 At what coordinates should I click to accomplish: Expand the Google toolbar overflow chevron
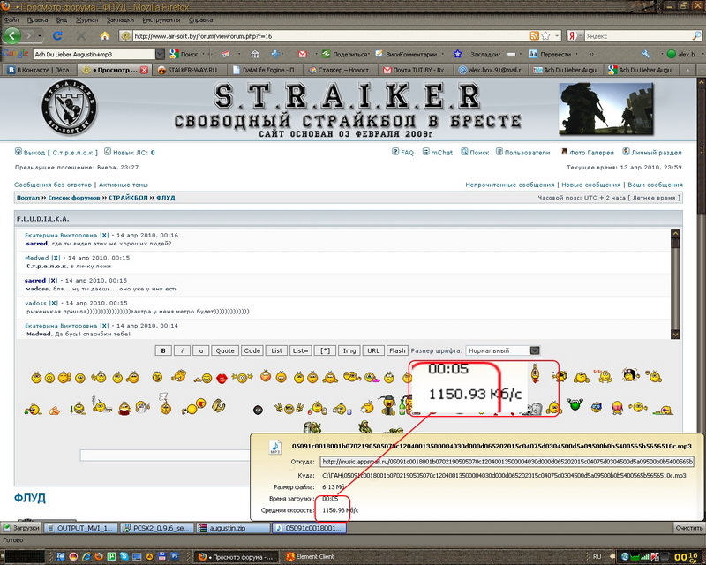[591, 54]
